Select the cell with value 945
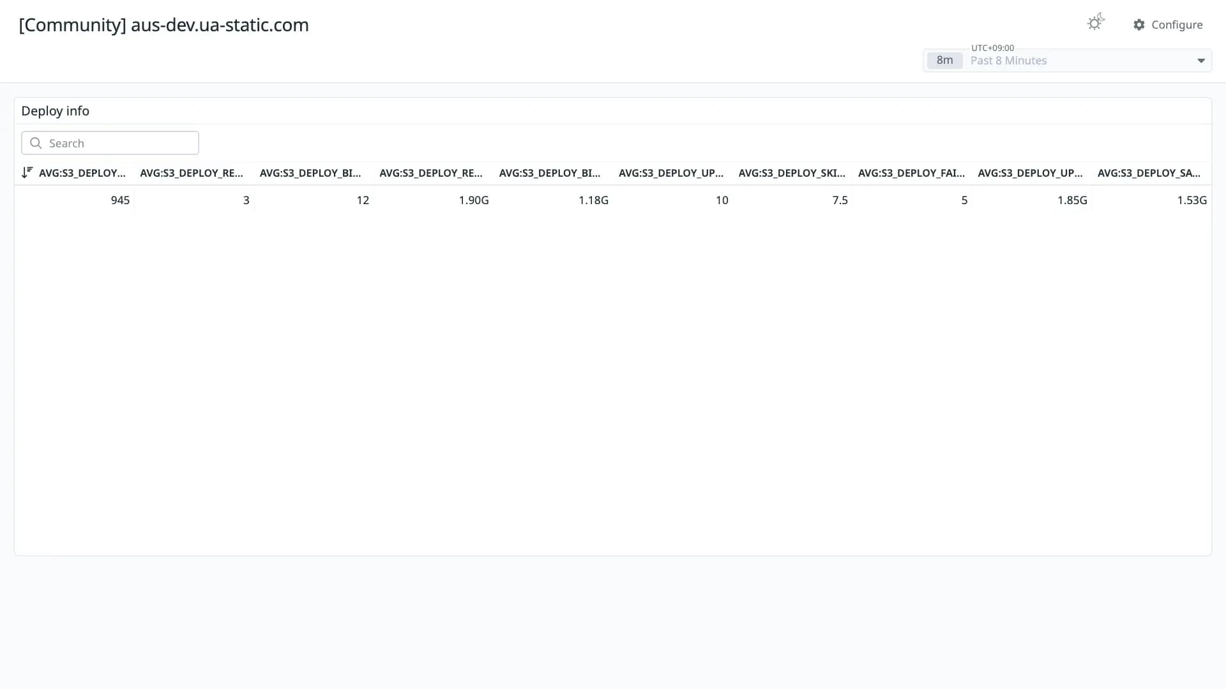Image resolution: width=1226 pixels, height=689 pixels. [x=74, y=200]
